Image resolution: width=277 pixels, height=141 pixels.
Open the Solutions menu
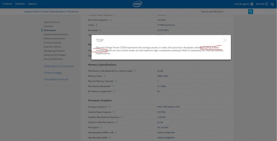20,4
